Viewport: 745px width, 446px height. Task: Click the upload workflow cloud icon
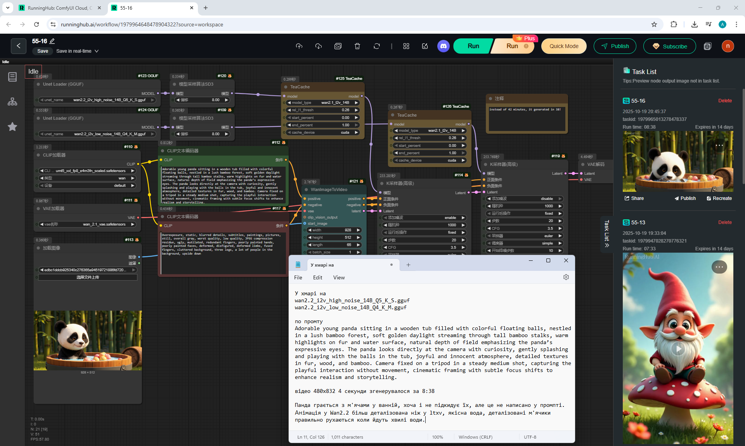pyautogui.click(x=299, y=46)
